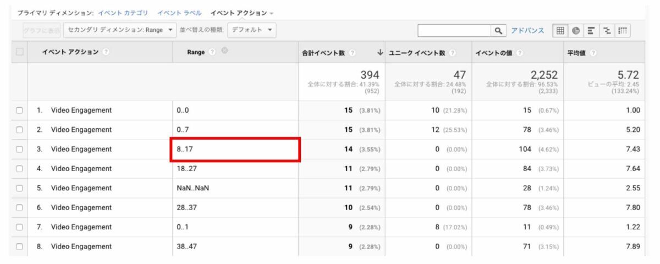The image size is (660, 264).
Task: Select the pie chart percentage view
Action: click(x=575, y=30)
